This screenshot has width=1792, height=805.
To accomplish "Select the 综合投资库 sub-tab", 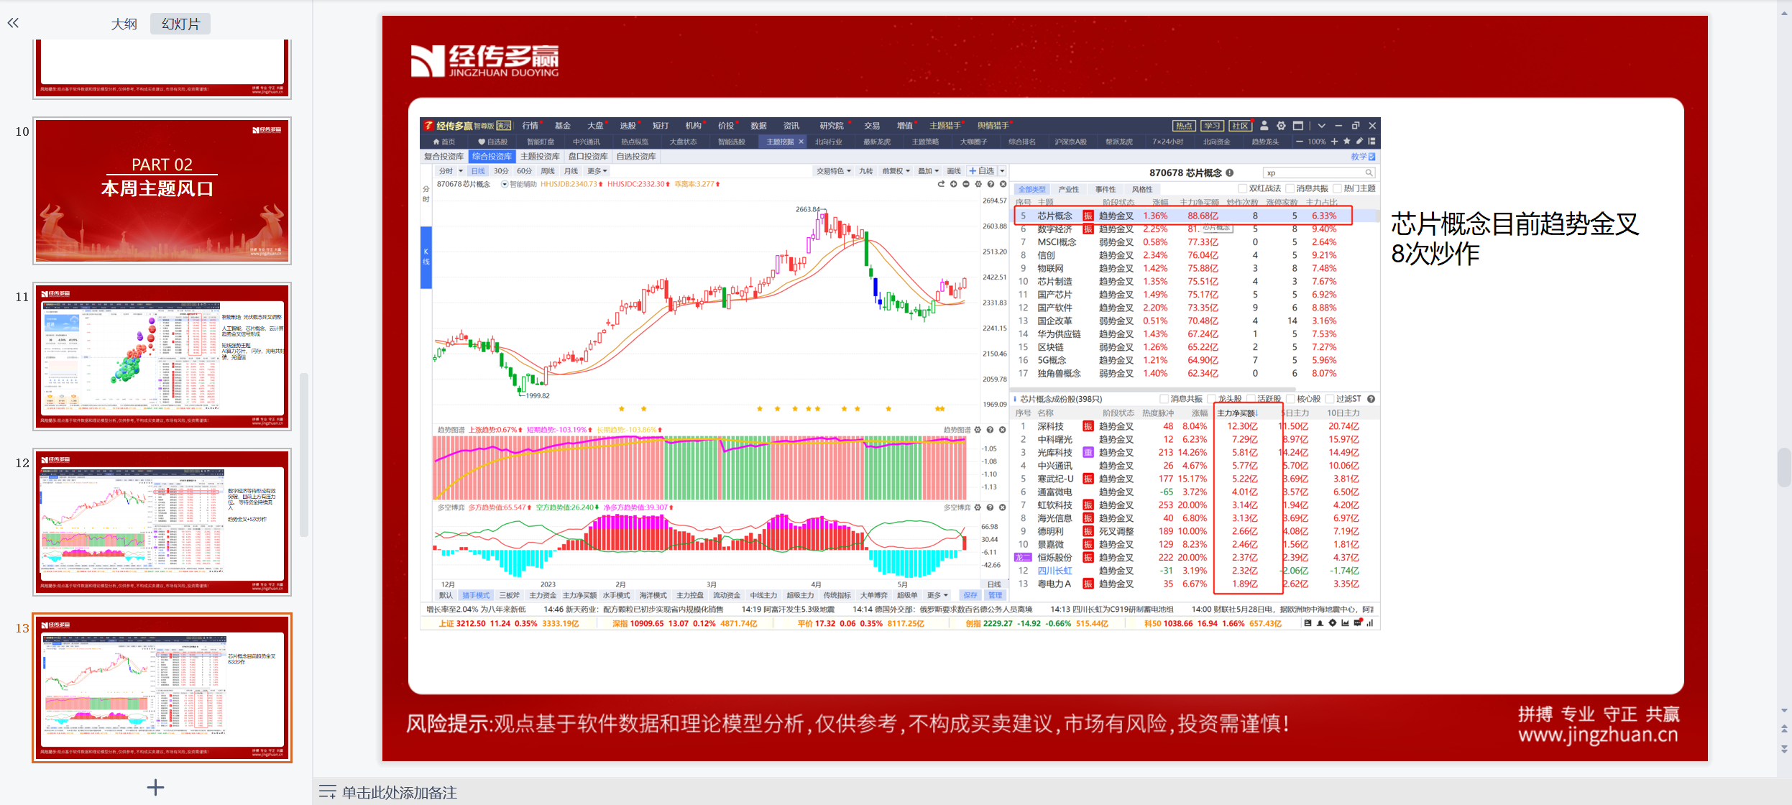I will 492,156.
